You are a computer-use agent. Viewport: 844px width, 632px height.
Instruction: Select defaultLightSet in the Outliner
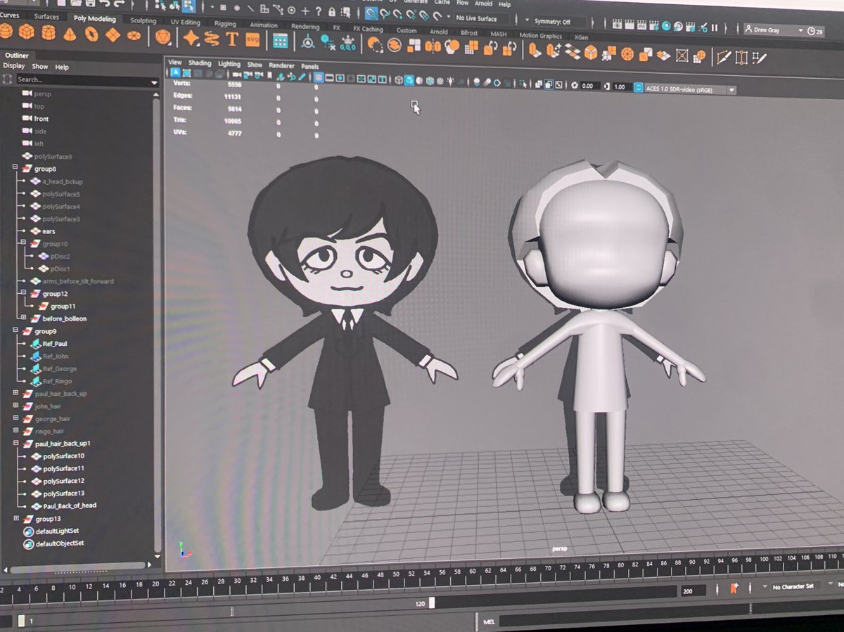click(x=58, y=531)
